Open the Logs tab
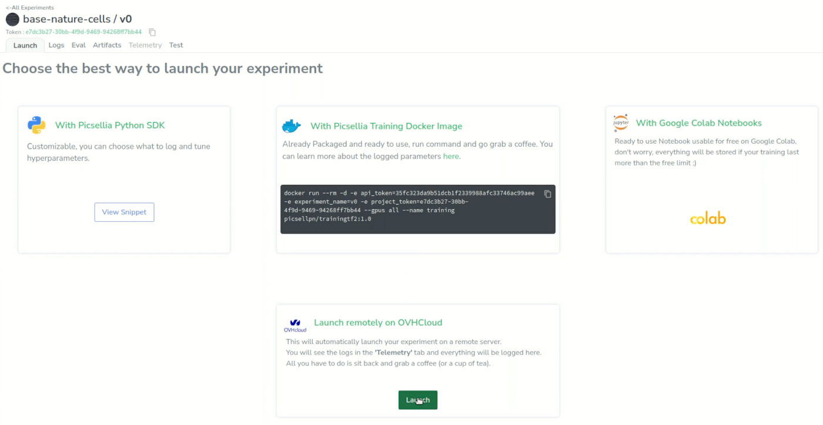823x425 pixels. click(x=56, y=45)
